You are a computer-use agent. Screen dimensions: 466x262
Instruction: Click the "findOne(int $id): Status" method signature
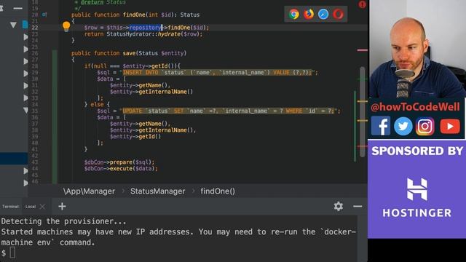click(x=161, y=15)
